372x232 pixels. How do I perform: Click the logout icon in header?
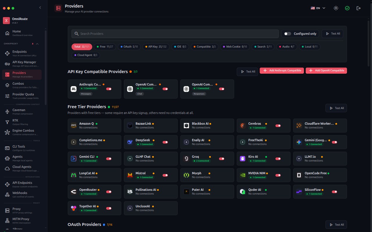[x=359, y=8]
